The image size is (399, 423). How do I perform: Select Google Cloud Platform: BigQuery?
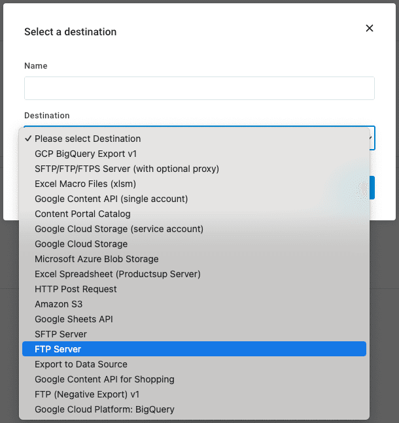point(105,409)
